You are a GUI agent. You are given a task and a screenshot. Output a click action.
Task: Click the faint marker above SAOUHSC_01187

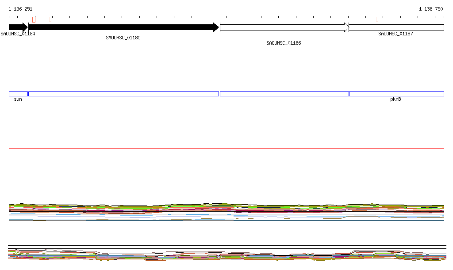(377, 19)
